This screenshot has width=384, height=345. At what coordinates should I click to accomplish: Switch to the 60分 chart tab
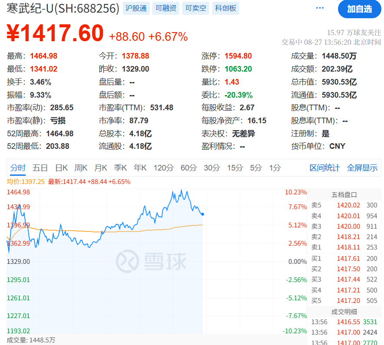click(x=189, y=168)
